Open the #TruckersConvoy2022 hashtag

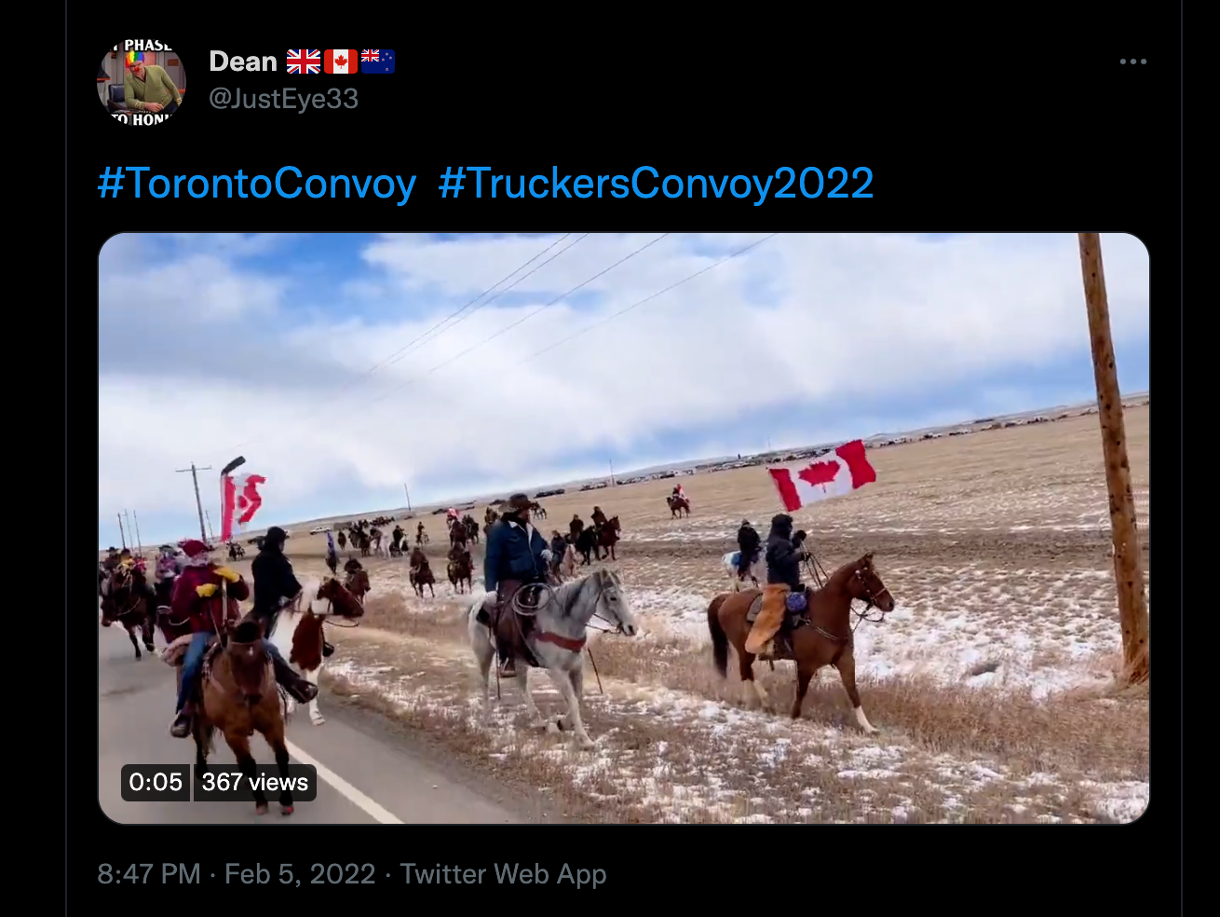(656, 184)
